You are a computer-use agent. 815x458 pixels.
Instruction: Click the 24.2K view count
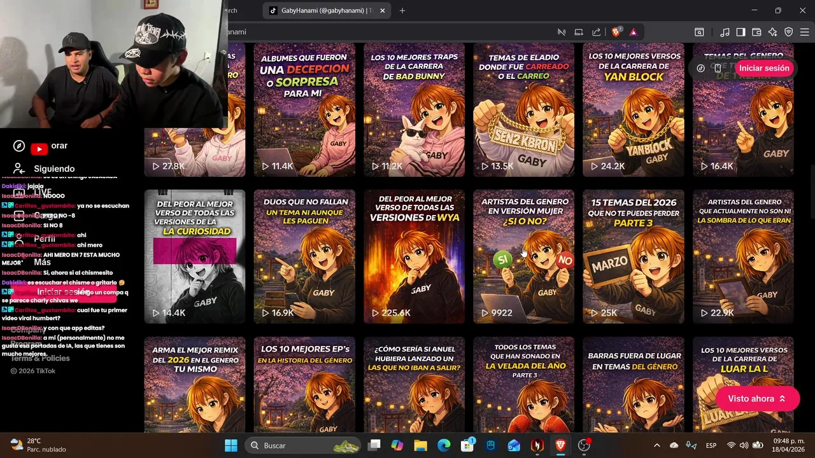[613, 166]
